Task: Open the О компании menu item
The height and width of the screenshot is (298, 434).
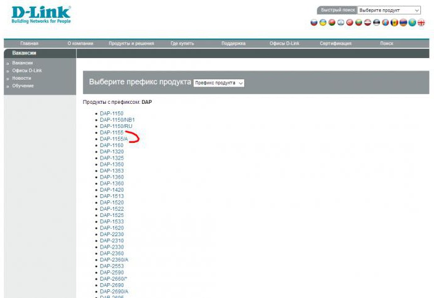Action: tap(80, 43)
